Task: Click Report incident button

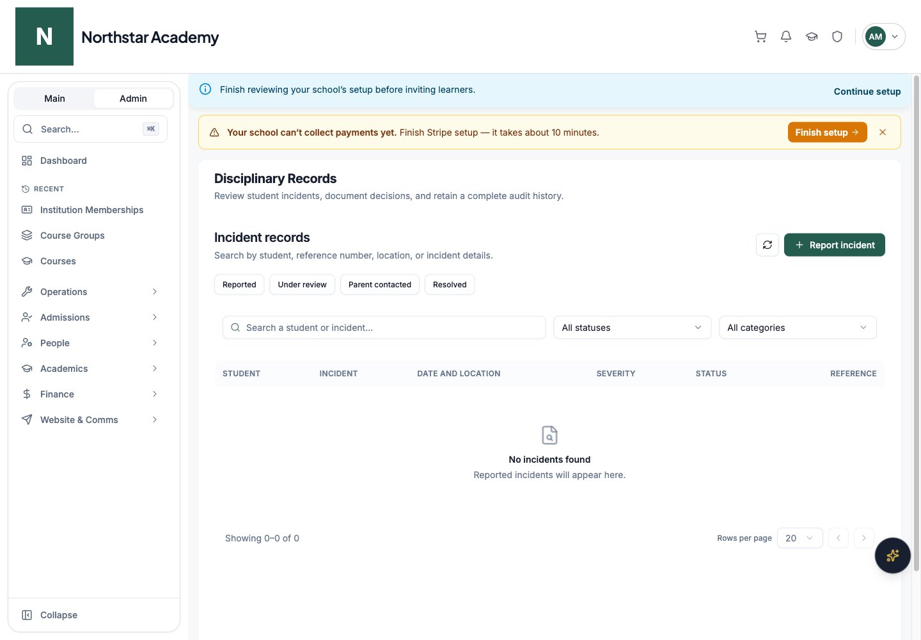Action: 834,245
